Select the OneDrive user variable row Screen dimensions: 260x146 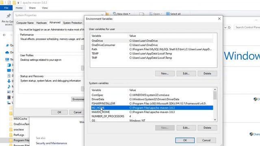coord(152,41)
